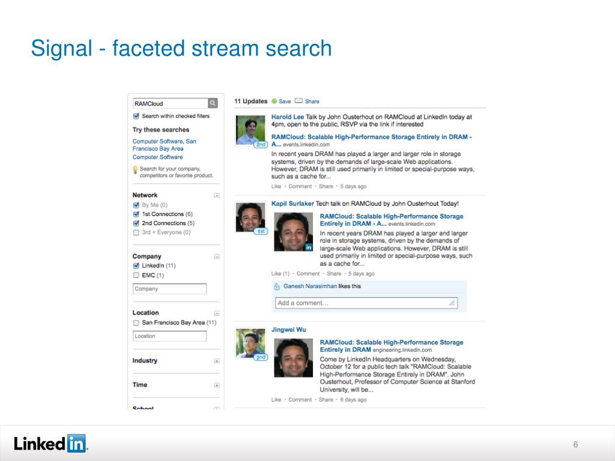Viewport: 615px width, 461px height.
Task: Open Harold Lee's profile name link
Action: pyautogui.click(x=288, y=117)
